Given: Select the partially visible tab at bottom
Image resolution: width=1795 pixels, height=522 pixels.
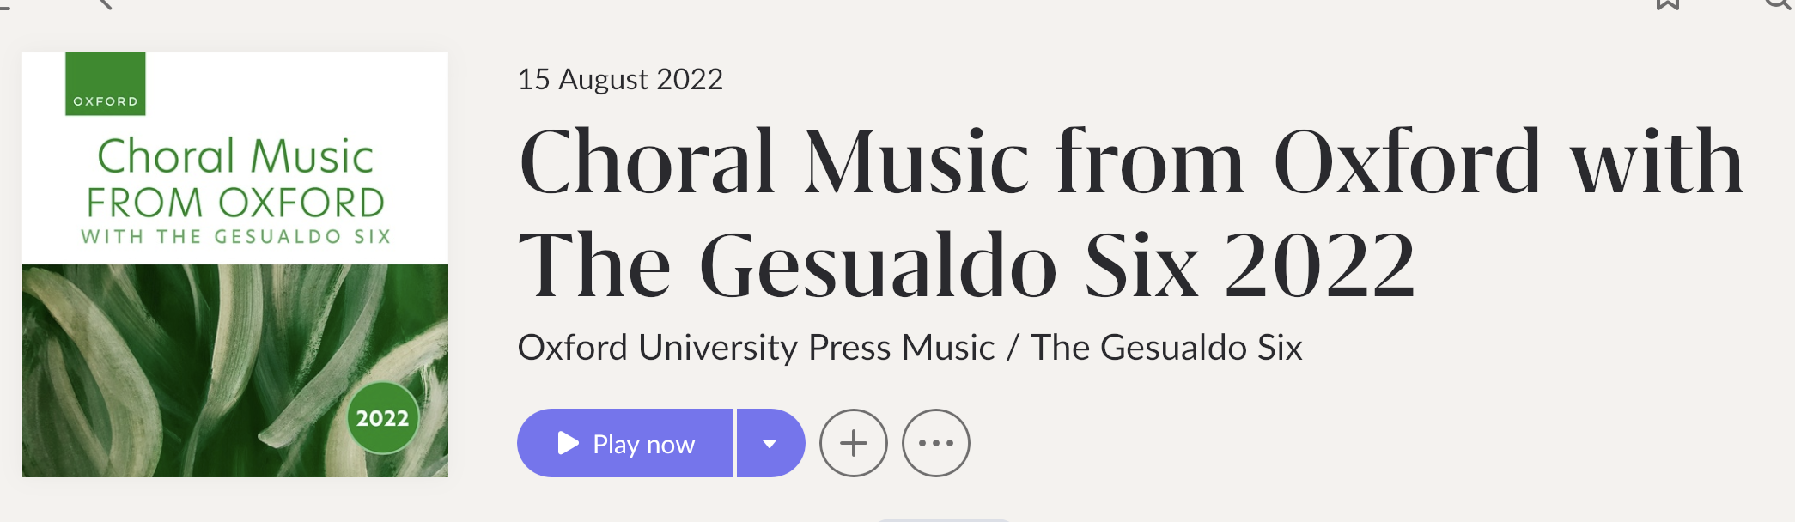Looking at the screenshot, I should (x=942, y=519).
